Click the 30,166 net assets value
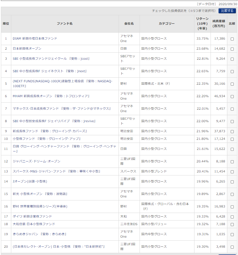 (x=220, y=83)
